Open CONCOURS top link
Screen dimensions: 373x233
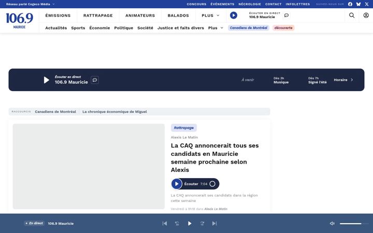coord(196,4)
